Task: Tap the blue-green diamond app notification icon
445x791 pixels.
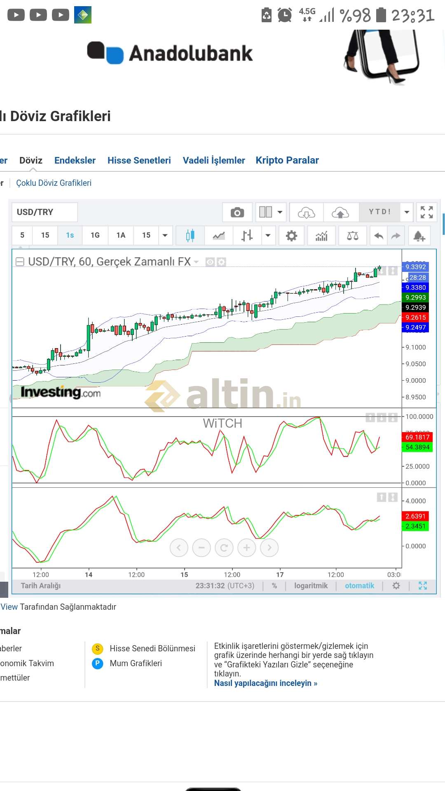Action: tap(83, 15)
